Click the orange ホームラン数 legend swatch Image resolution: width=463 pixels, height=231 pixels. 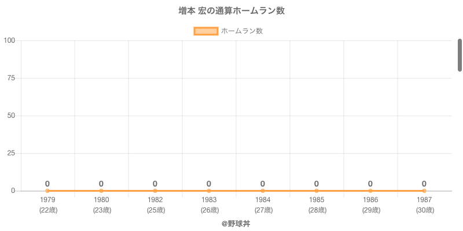click(205, 31)
